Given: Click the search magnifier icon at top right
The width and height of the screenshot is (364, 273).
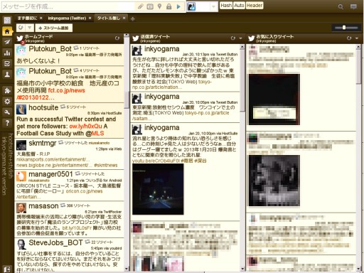Looking at the screenshot, I should [x=341, y=6].
